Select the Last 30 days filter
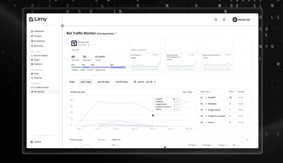 (x=103, y=82)
